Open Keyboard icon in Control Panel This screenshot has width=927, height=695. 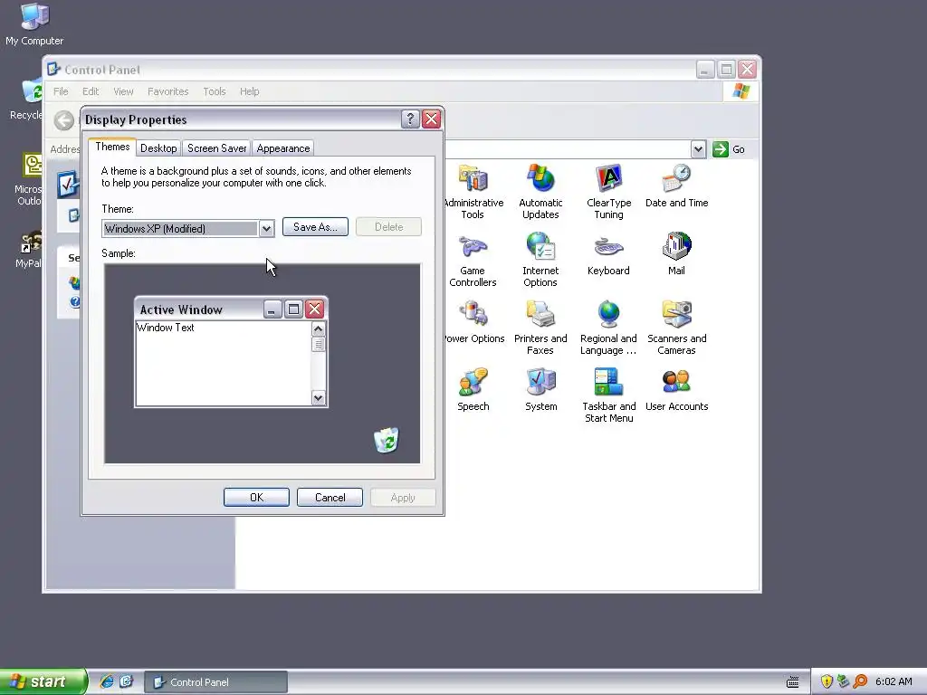click(x=608, y=253)
